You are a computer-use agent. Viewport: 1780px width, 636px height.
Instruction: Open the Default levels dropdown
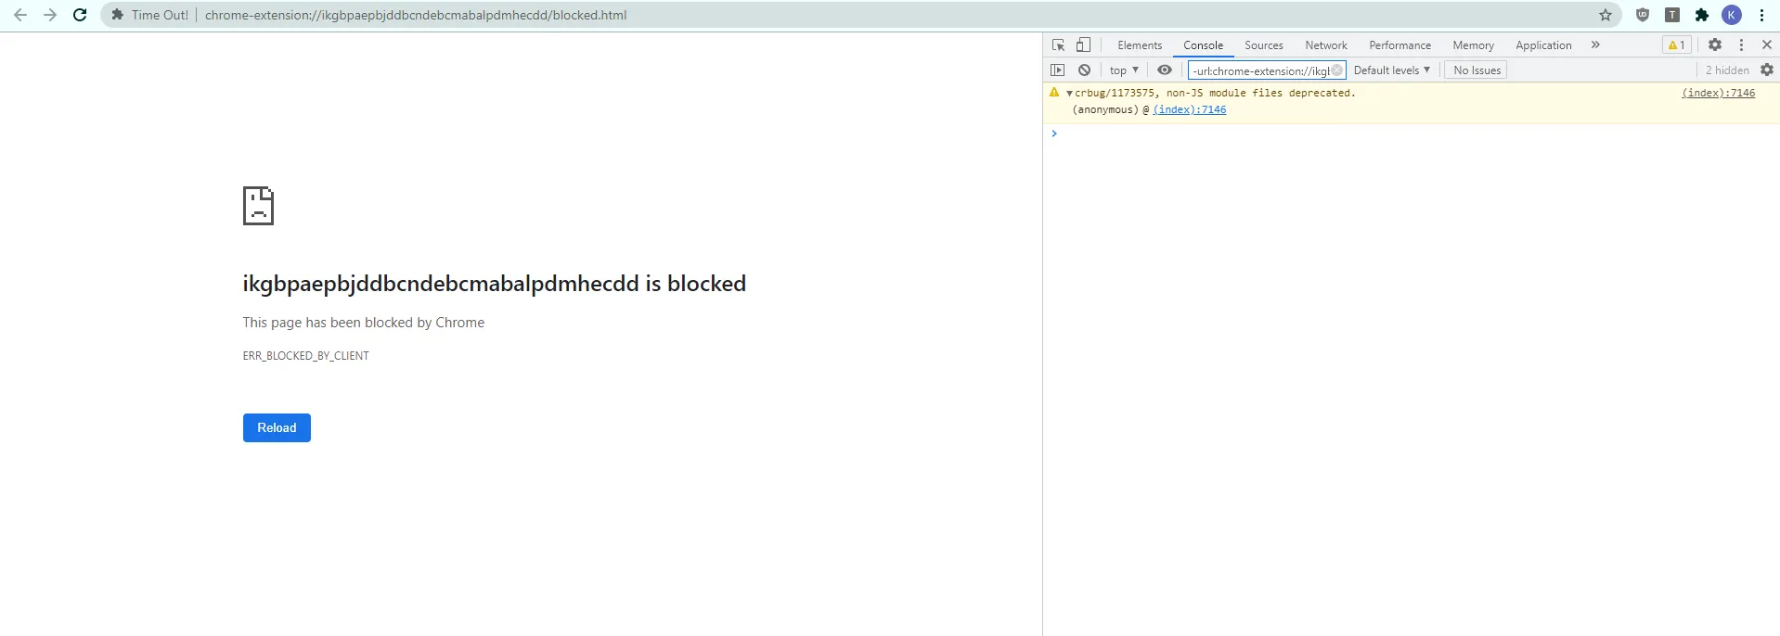coord(1391,70)
